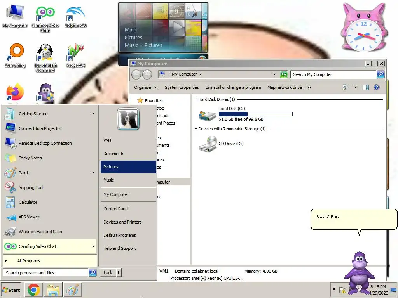The width and height of the screenshot is (398, 298).
Task: Open Pictures from the Start menu
Action: pos(128,167)
